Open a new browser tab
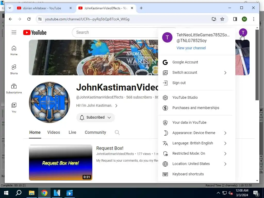This screenshot has width=264, height=198. pos(141,8)
